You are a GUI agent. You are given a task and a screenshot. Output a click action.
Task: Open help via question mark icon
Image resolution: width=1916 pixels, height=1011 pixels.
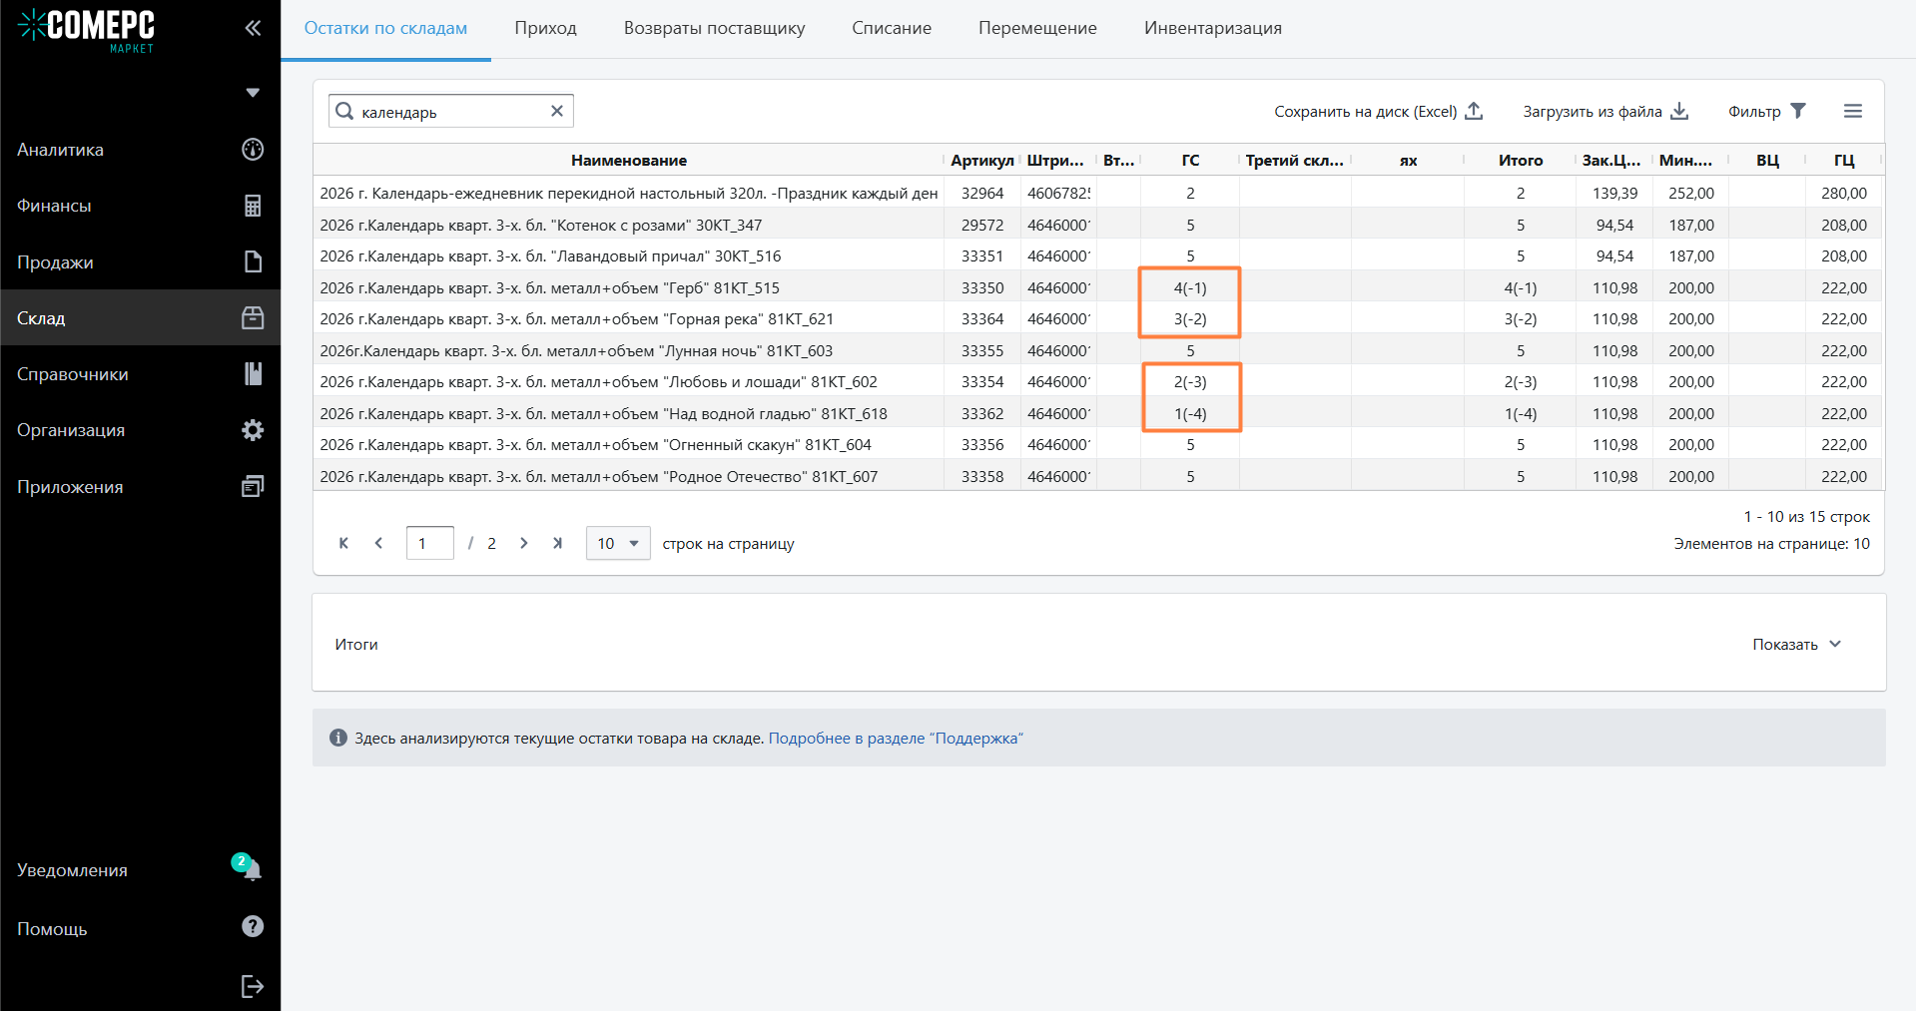[253, 927]
